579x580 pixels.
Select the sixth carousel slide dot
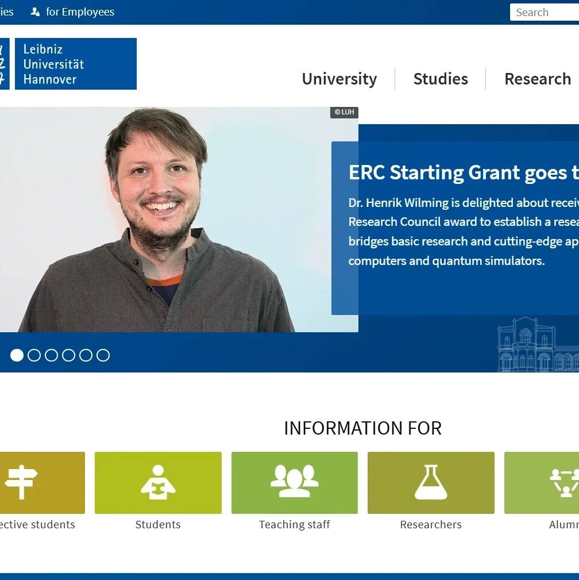(103, 355)
